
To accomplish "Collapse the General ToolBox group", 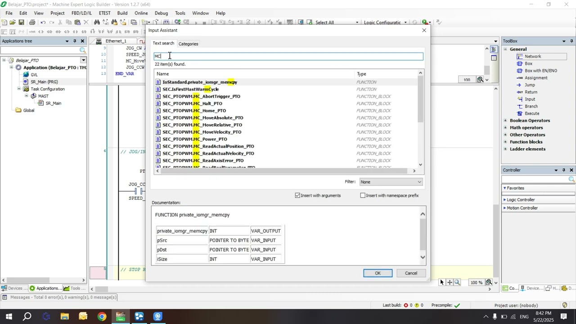I will pyautogui.click(x=505, y=49).
